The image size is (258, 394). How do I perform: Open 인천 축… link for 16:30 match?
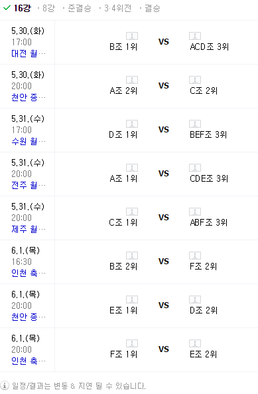29,273
